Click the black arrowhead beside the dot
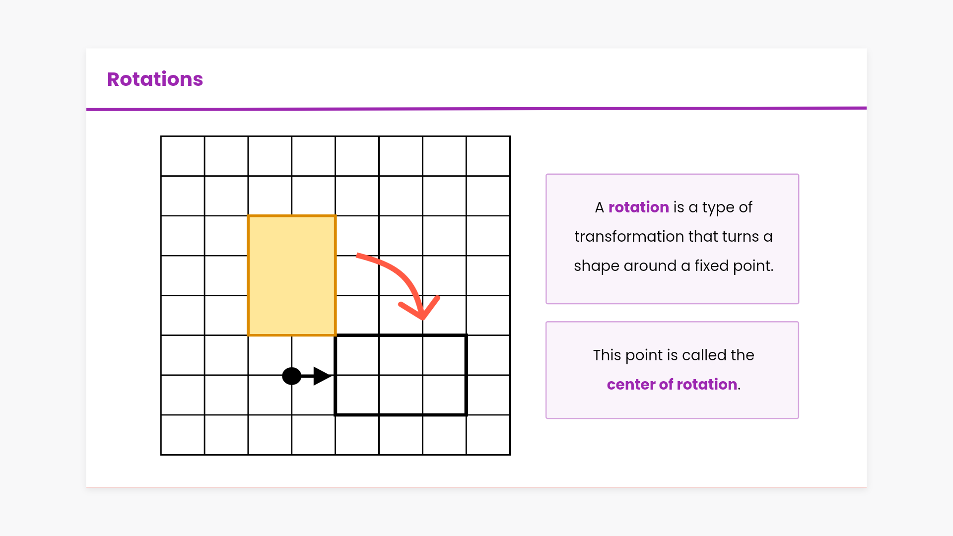The image size is (953, 536). pos(322,376)
